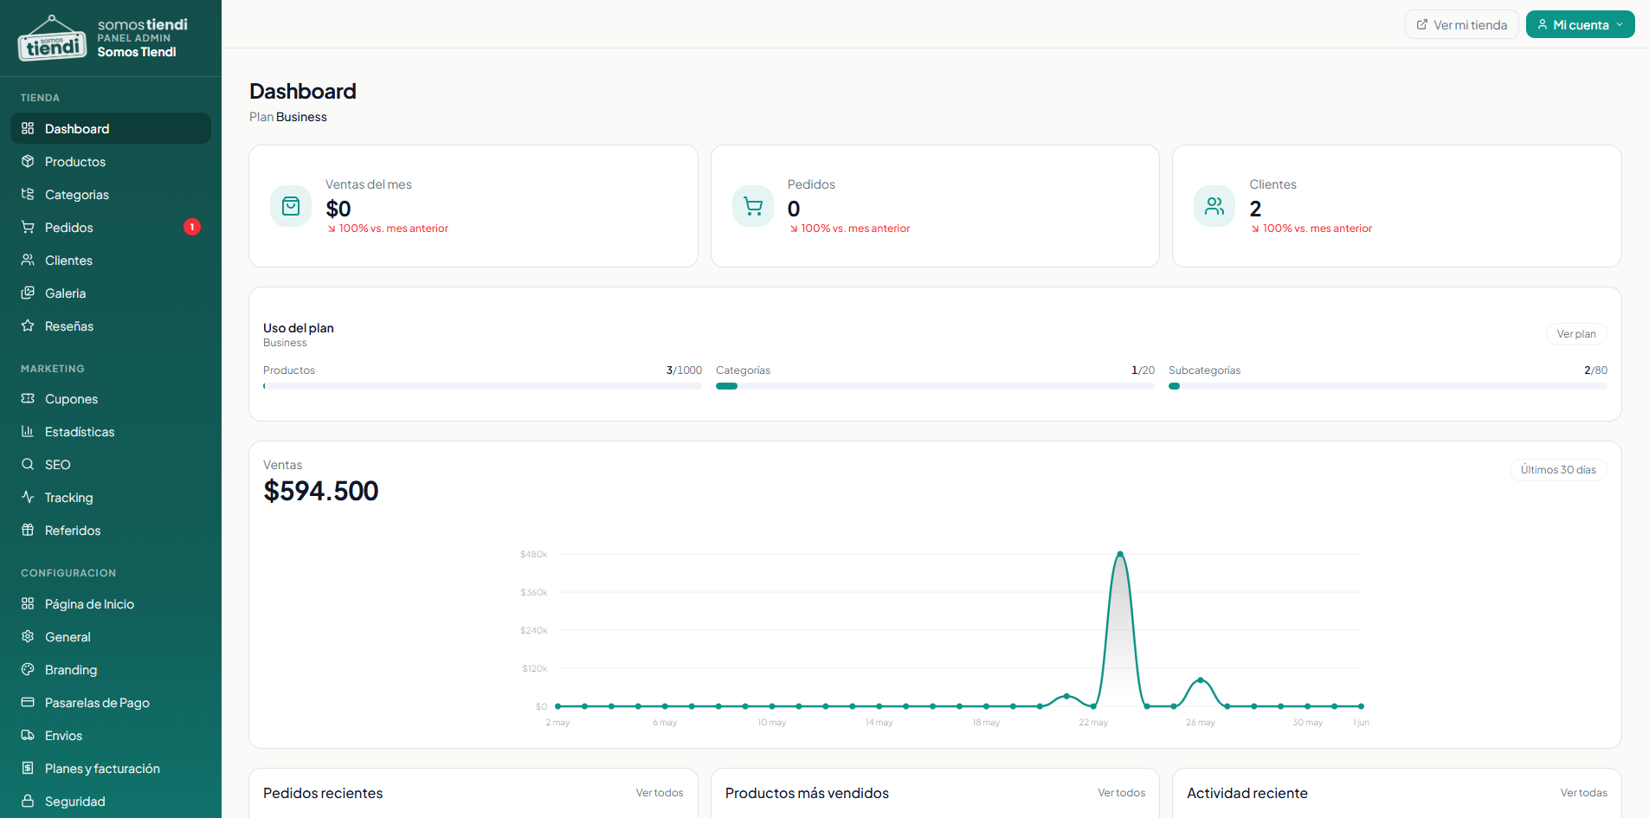
Task: Navigate to Estadísticas
Action: click(x=111, y=431)
